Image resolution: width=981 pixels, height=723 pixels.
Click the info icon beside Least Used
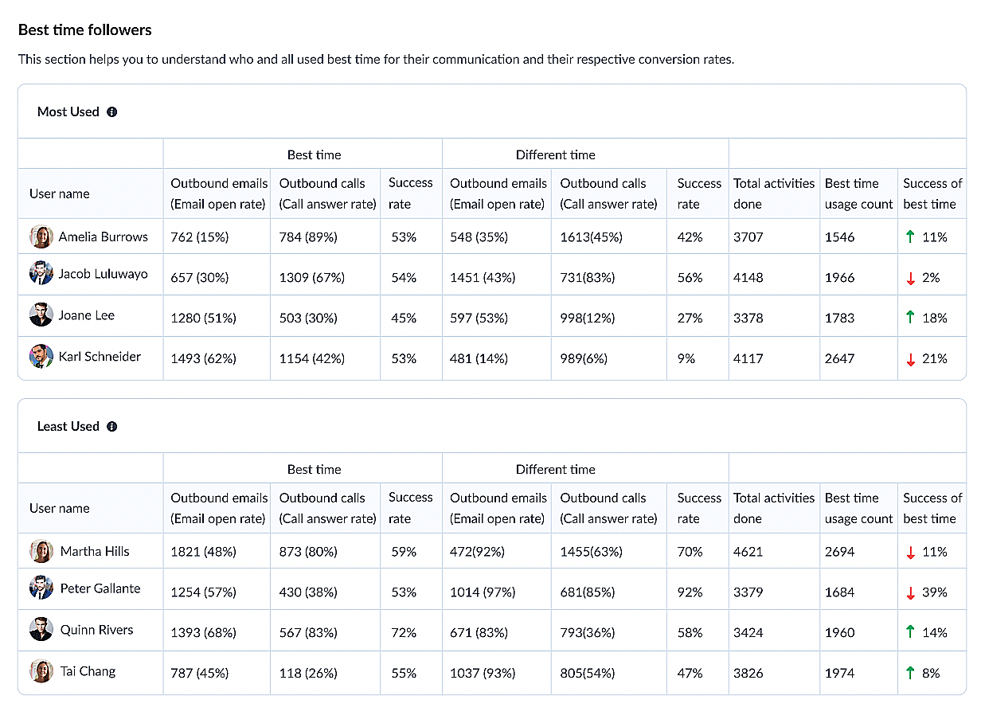tap(111, 427)
